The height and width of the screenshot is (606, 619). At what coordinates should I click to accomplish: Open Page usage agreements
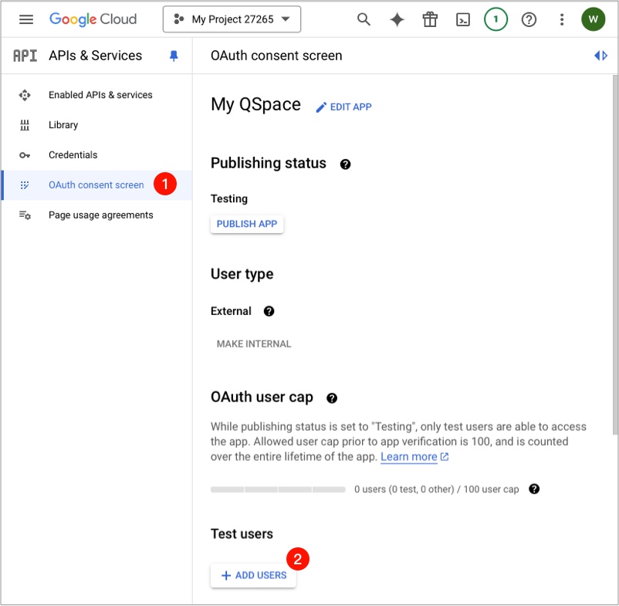pyautogui.click(x=100, y=215)
